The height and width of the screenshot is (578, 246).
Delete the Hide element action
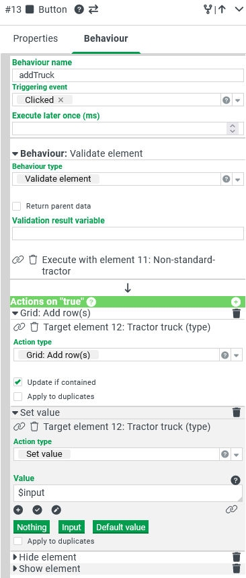(237, 557)
